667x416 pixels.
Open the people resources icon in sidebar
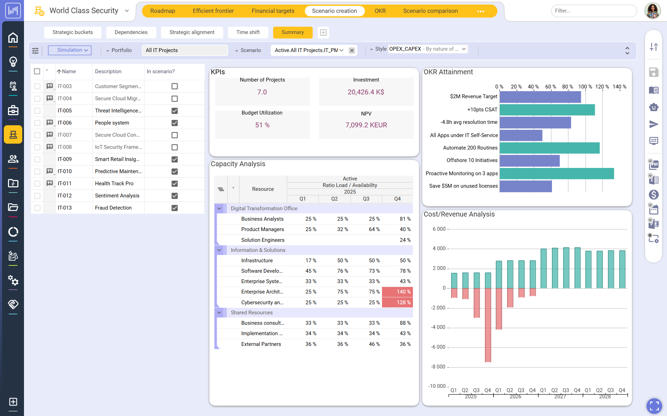coord(13,159)
